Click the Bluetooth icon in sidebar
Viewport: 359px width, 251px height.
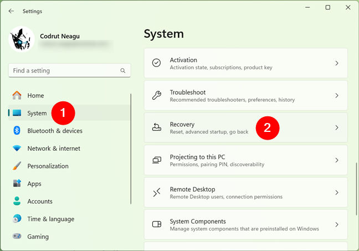[x=17, y=131]
